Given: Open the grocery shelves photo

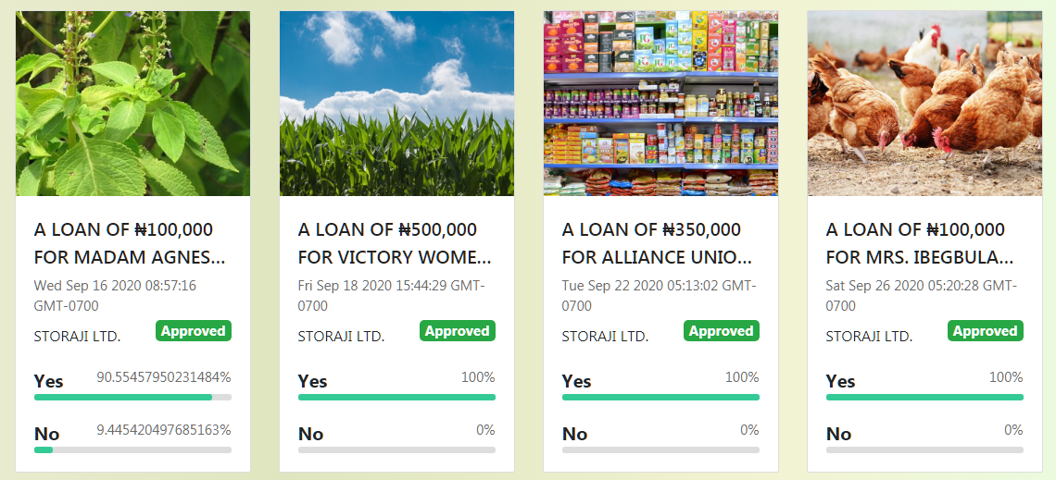Looking at the screenshot, I should [x=660, y=104].
